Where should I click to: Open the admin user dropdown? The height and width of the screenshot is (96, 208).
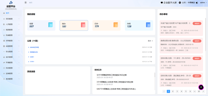[203, 3]
